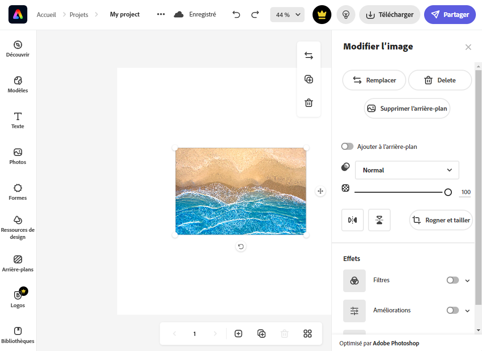
Task: Turn on the Filtres toggle
Action: [x=452, y=280]
